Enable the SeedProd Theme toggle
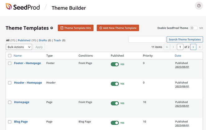Screen dimensions: 206x130 pyautogui.click(x=194, y=28)
